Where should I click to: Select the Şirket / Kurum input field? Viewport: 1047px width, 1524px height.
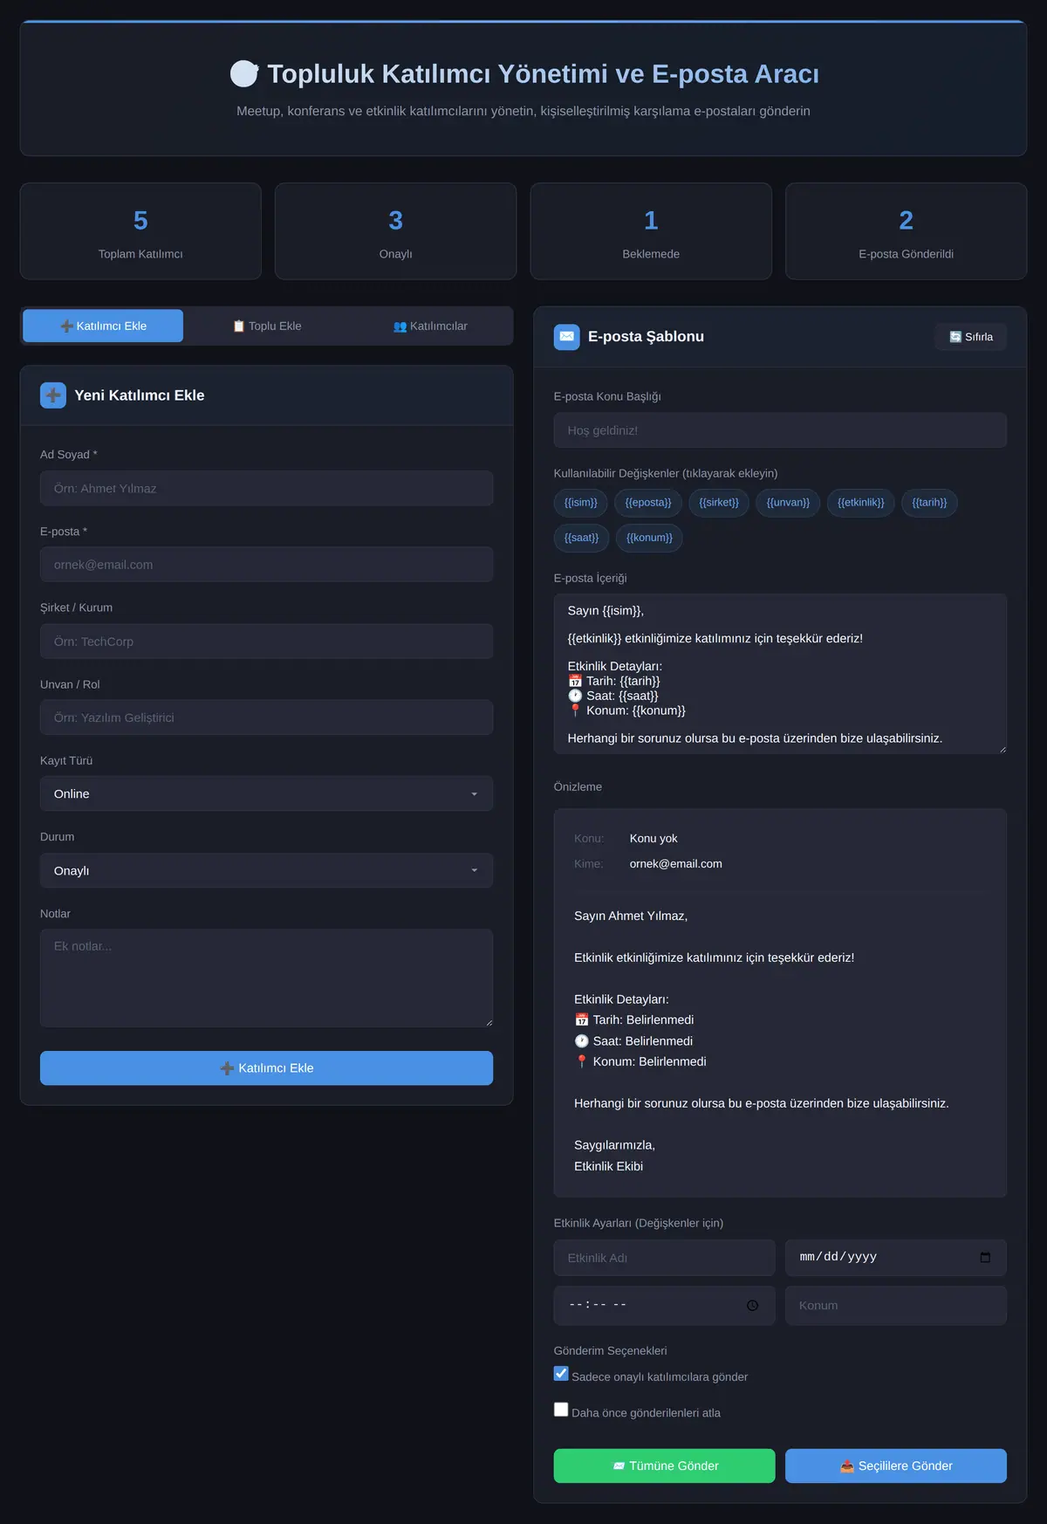point(266,641)
